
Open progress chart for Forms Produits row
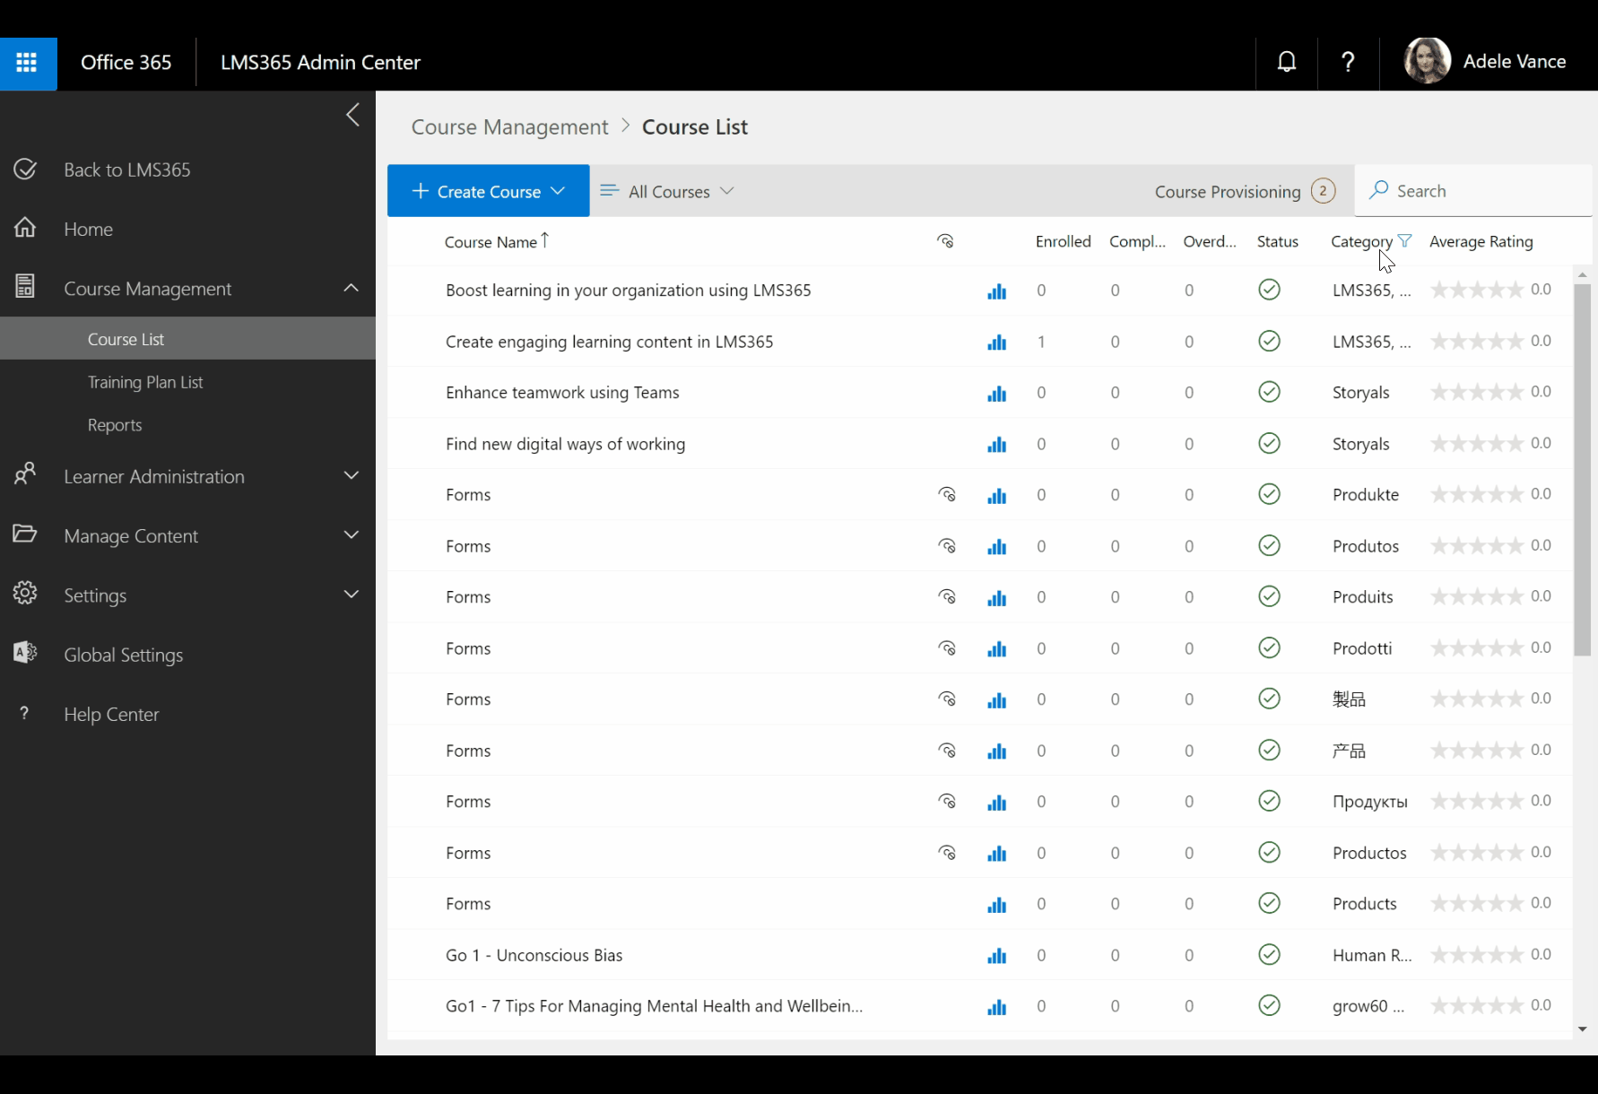[997, 597]
